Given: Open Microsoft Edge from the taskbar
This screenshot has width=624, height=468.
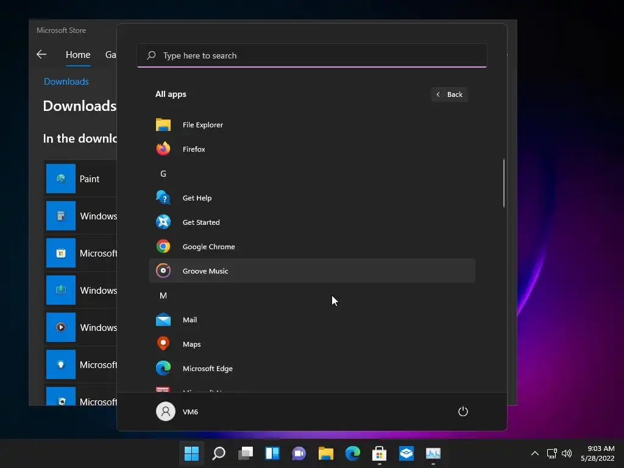Looking at the screenshot, I should (x=353, y=453).
